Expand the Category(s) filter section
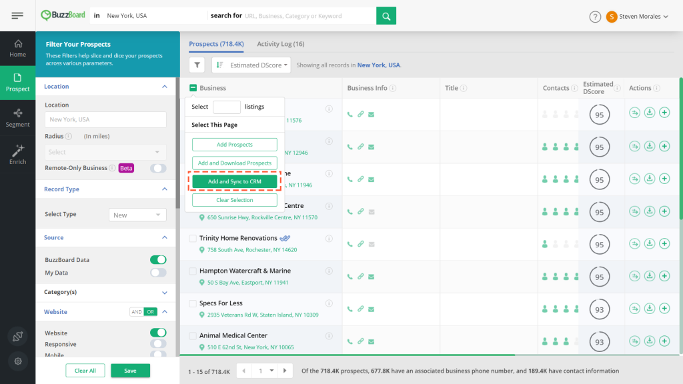The height and width of the screenshot is (384, 683). tap(165, 293)
